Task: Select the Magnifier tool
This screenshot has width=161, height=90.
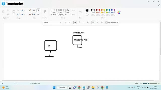Action: point(38,14)
